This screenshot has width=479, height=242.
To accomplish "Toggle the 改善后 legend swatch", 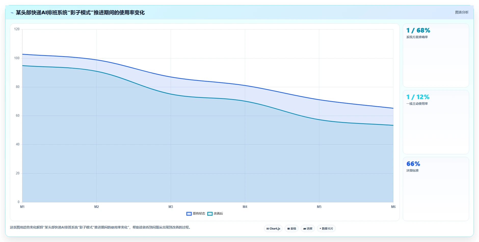I will click(210, 214).
